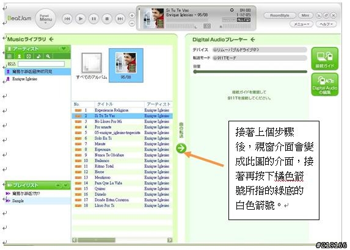
Task: Lower volume with the minus button
Action: 132,23
